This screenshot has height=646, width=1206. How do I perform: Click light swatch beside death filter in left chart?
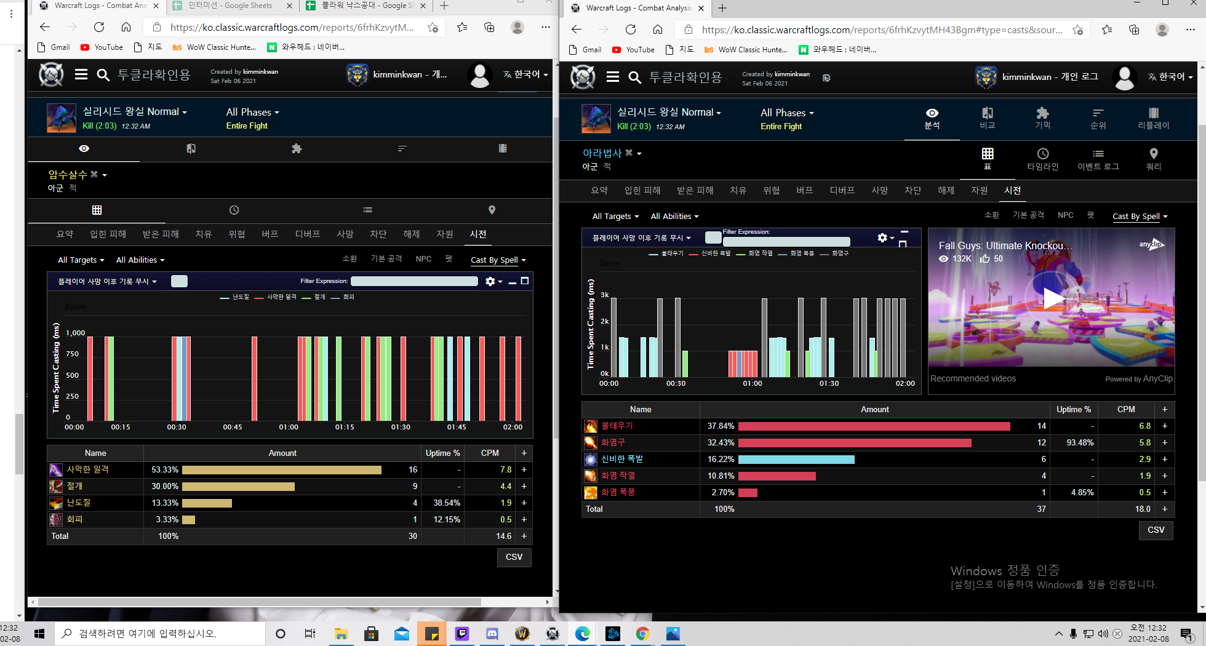179,281
